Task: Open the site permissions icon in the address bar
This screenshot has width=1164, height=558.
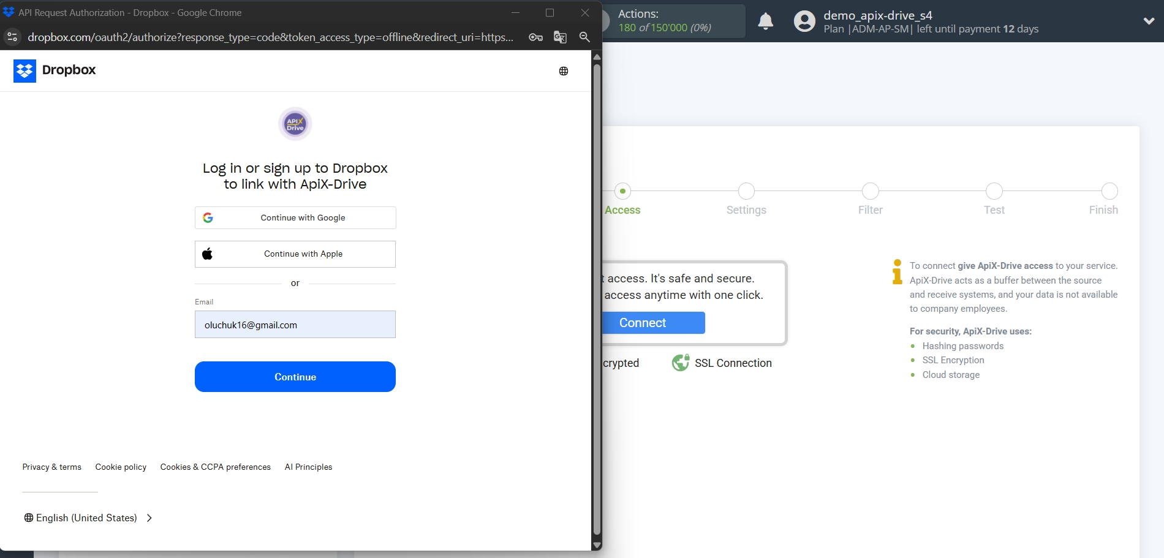Action: coord(12,37)
